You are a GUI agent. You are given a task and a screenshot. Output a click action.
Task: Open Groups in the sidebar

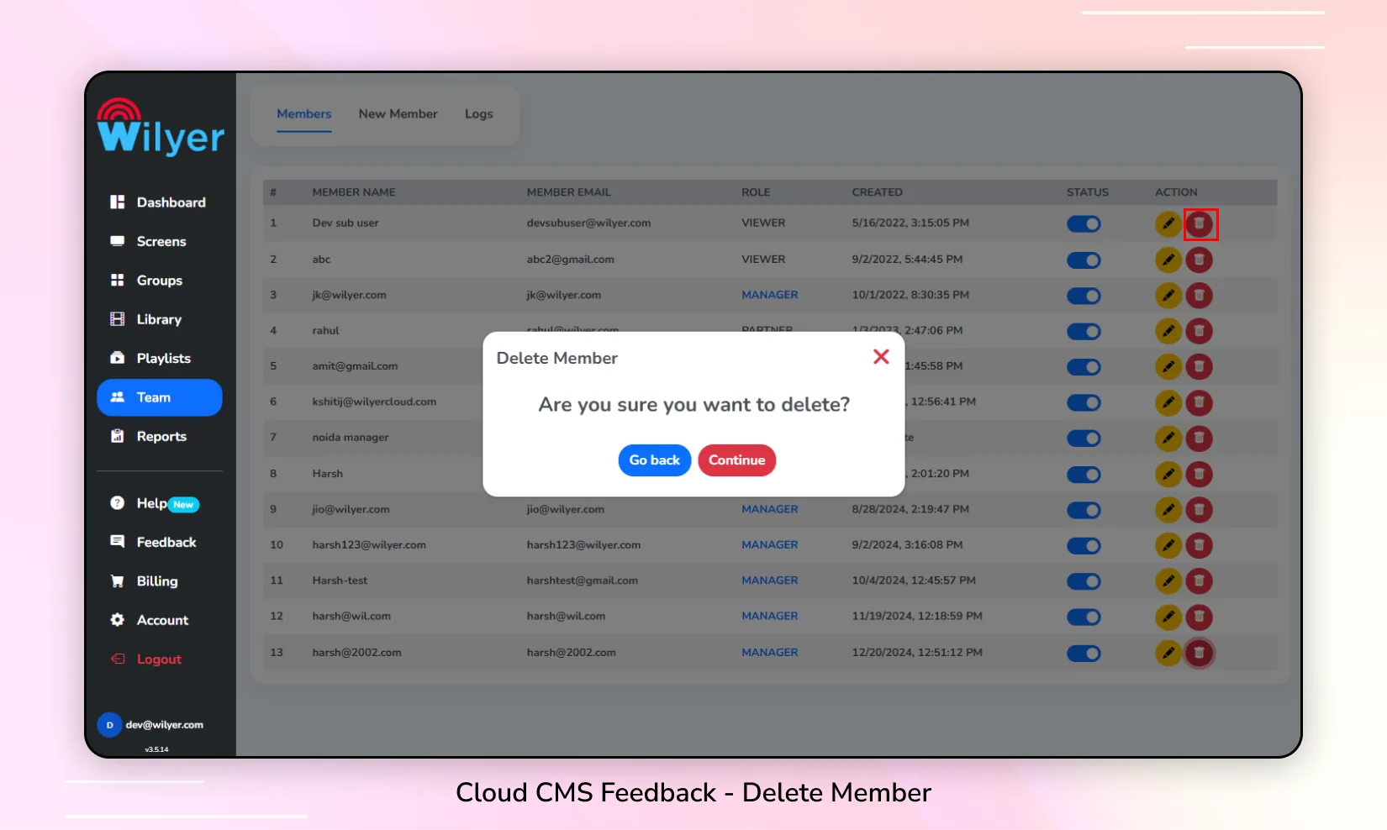160,281
